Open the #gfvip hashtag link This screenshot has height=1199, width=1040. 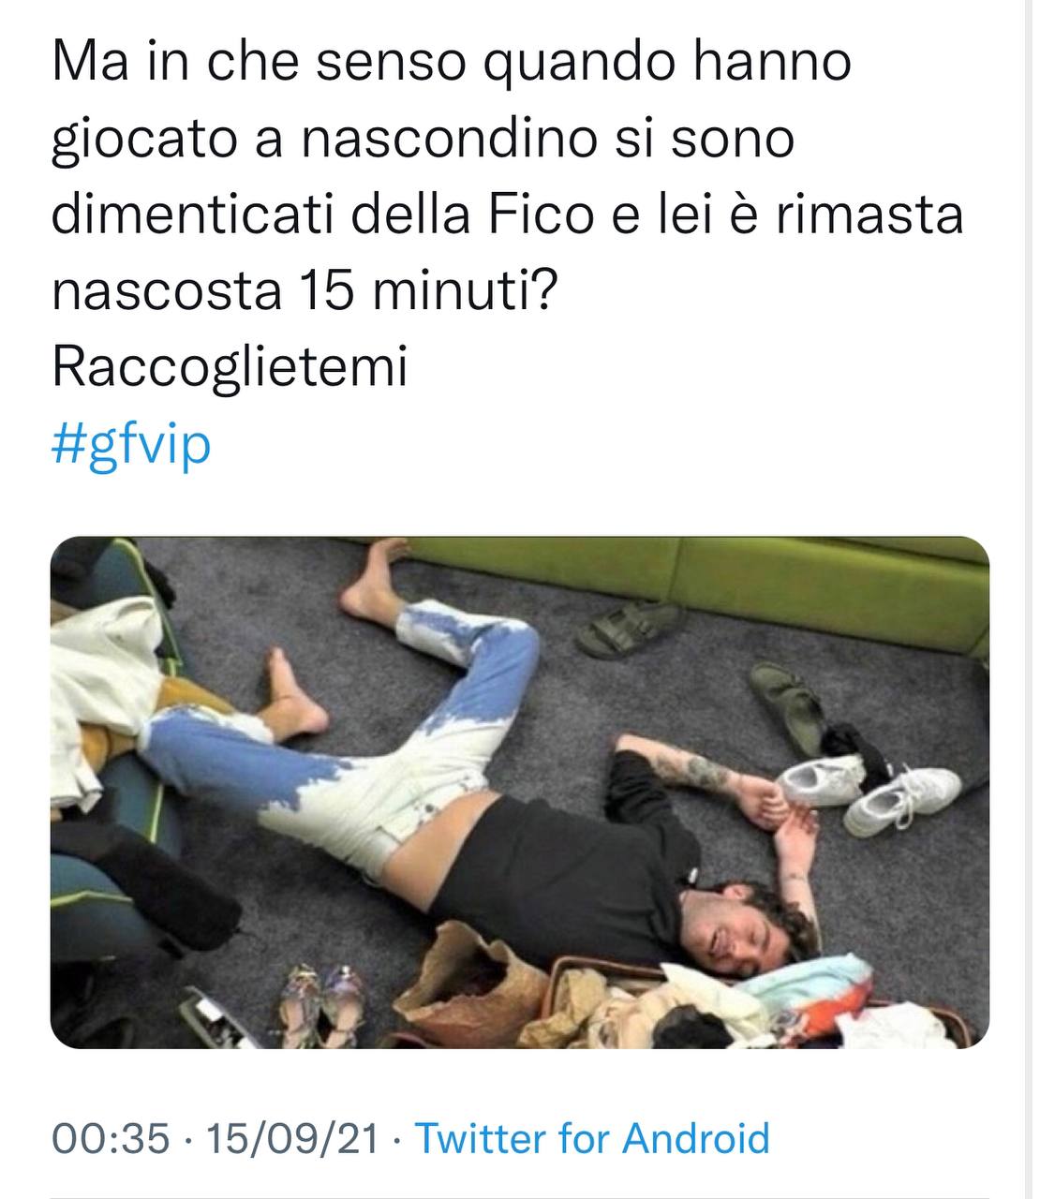[x=131, y=444]
